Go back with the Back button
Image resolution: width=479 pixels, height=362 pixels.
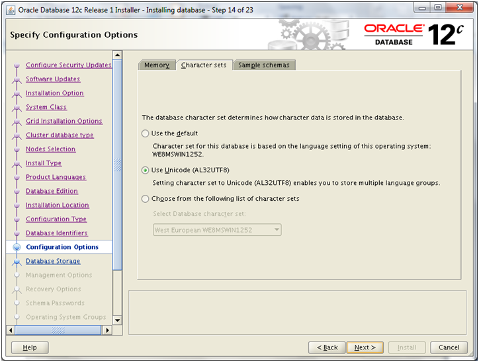[x=327, y=347]
